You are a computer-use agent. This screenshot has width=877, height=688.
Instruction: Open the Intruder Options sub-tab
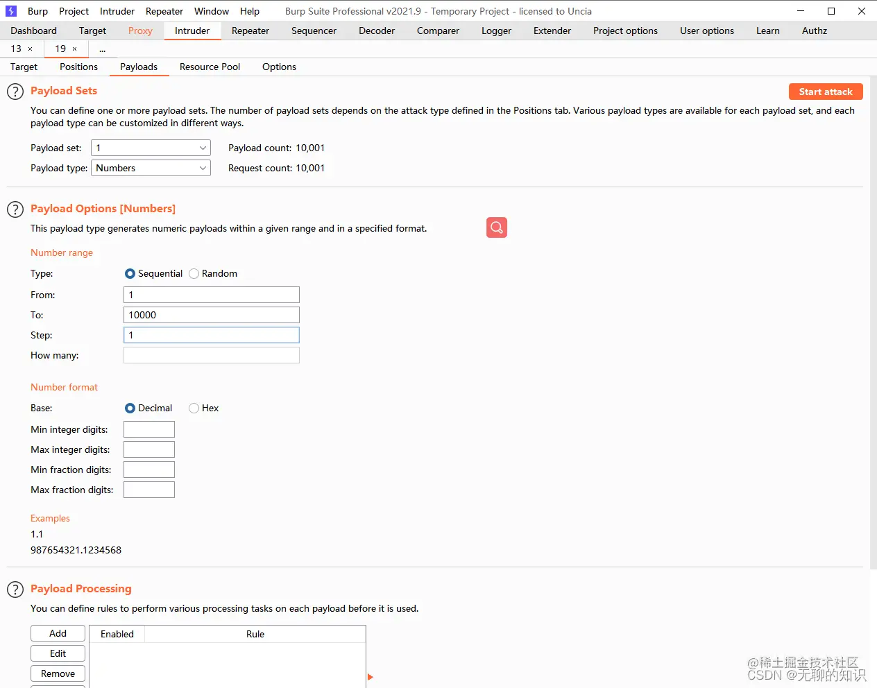click(279, 67)
